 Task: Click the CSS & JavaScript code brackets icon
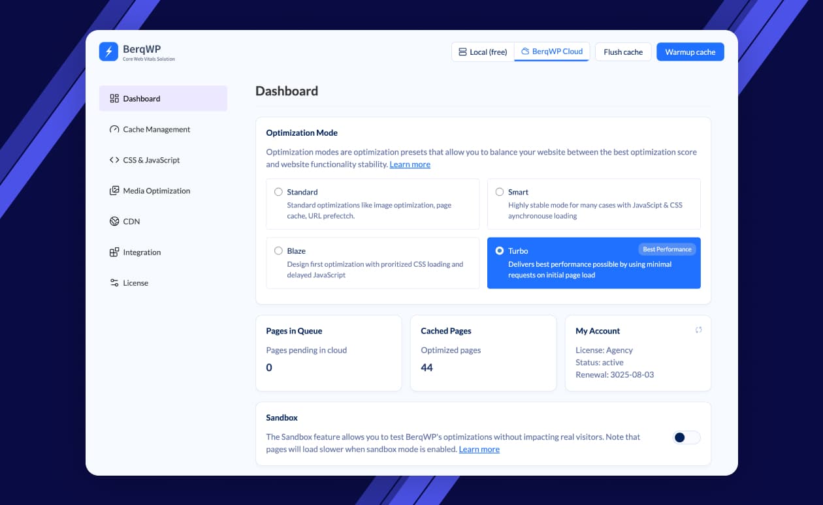pos(114,160)
